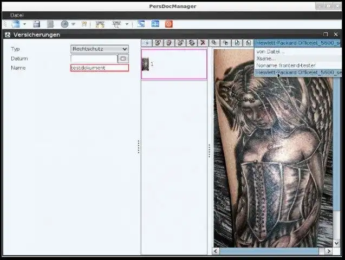The width and height of the screenshot is (345, 260).
Task: Expand the arrow beside the globe icon
Action: 73,24
